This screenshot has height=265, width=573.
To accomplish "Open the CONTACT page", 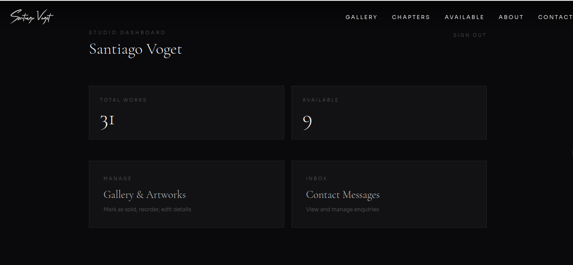I will 555,17.
